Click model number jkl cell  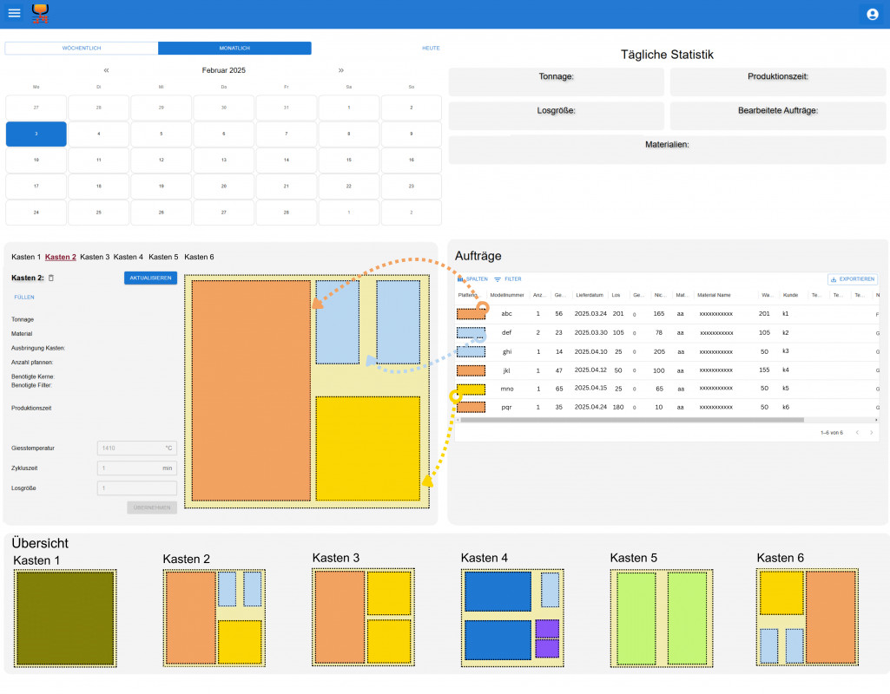click(x=506, y=370)
